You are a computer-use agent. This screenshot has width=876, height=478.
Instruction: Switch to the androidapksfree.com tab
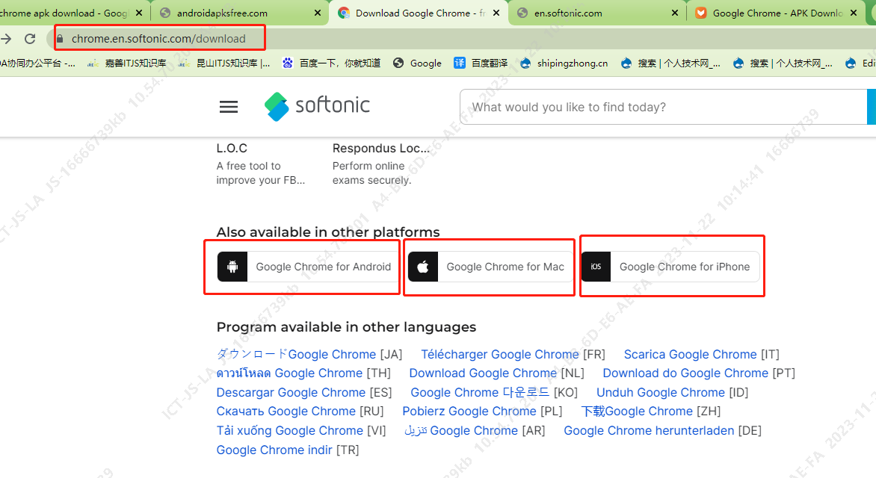240,13
